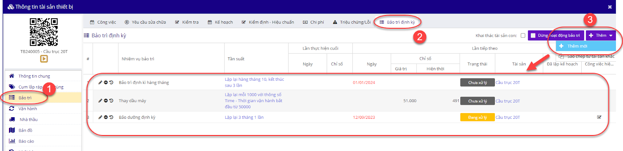Click the Tần suất column header
Screen dimensions: 623x151
(236, 59)
